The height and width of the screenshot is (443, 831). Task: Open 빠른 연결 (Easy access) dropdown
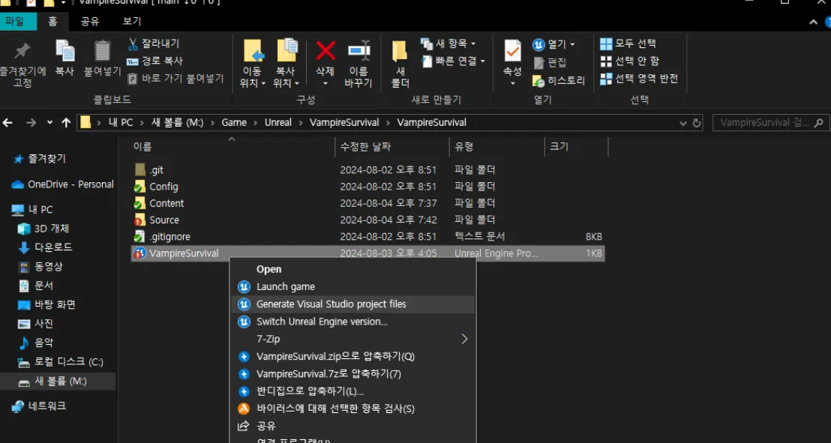tap(454, 61)
